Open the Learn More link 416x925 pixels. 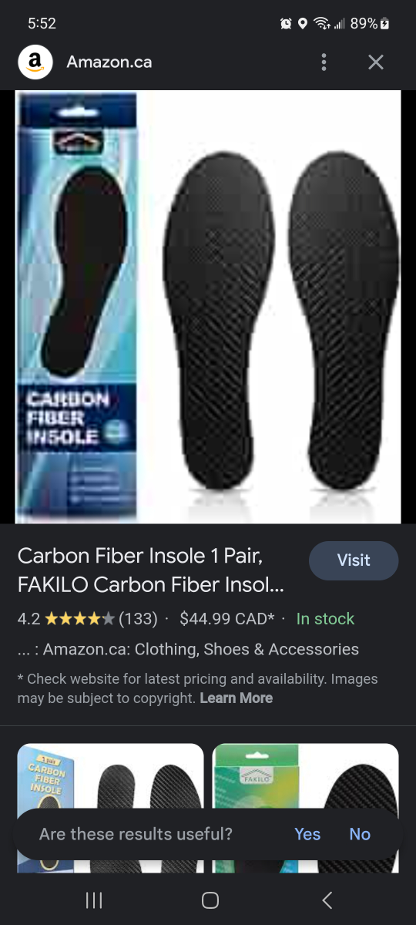click(236, 698)
